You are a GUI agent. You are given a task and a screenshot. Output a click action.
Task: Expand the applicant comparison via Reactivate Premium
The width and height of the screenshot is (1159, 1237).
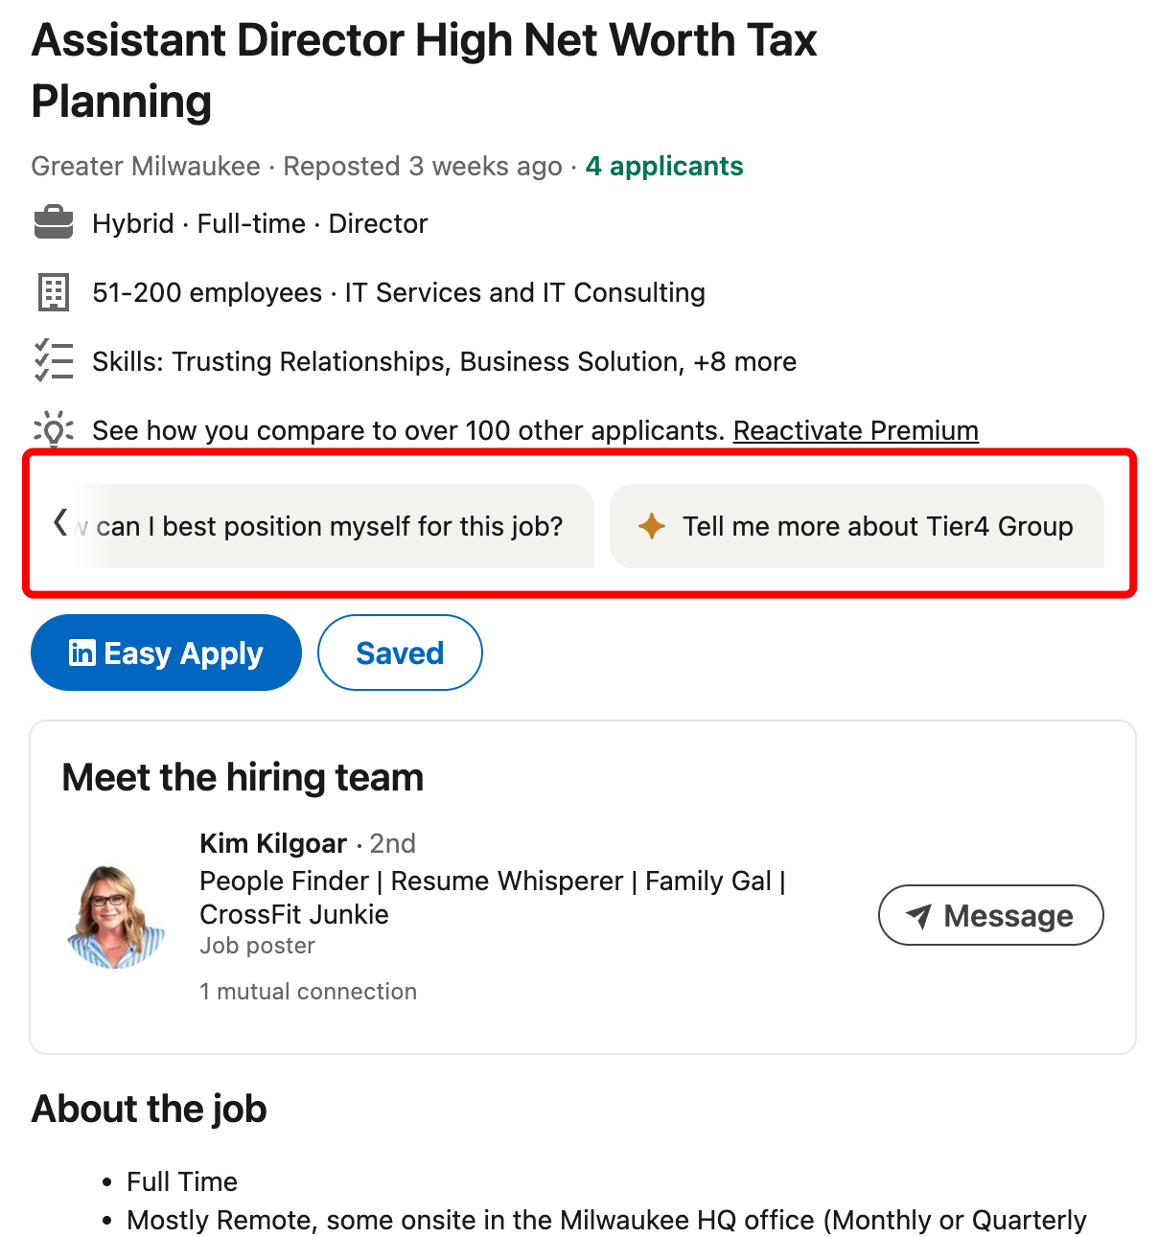click(855, 430)
